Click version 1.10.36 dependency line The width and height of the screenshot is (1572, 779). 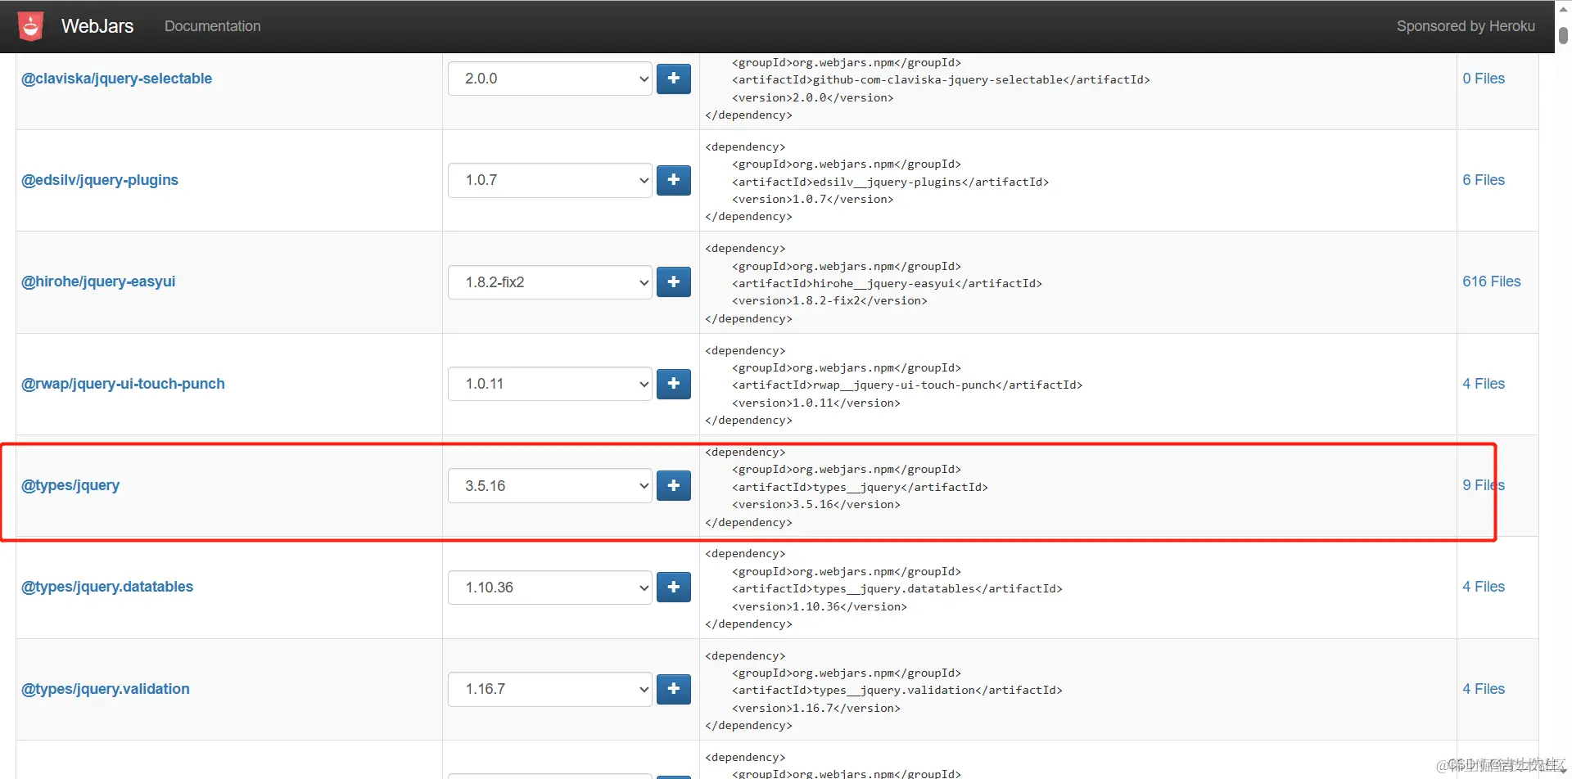[x=820, y=606]
